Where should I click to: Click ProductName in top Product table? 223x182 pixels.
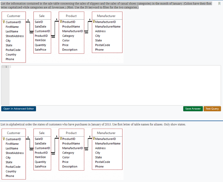point(71,27)
